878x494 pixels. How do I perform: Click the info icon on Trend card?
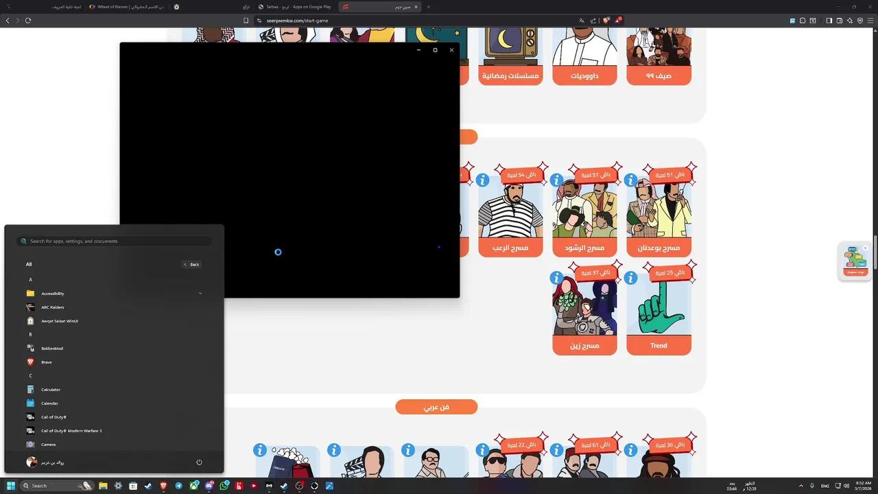(630, 278)
